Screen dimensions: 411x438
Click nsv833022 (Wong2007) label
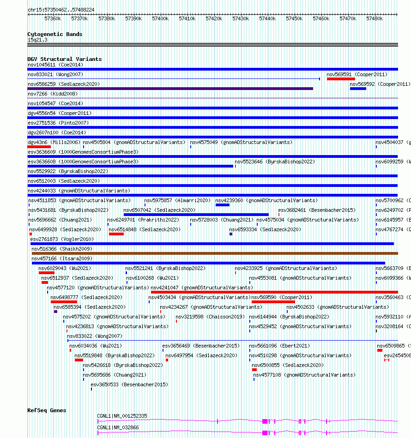pos(95,336)
